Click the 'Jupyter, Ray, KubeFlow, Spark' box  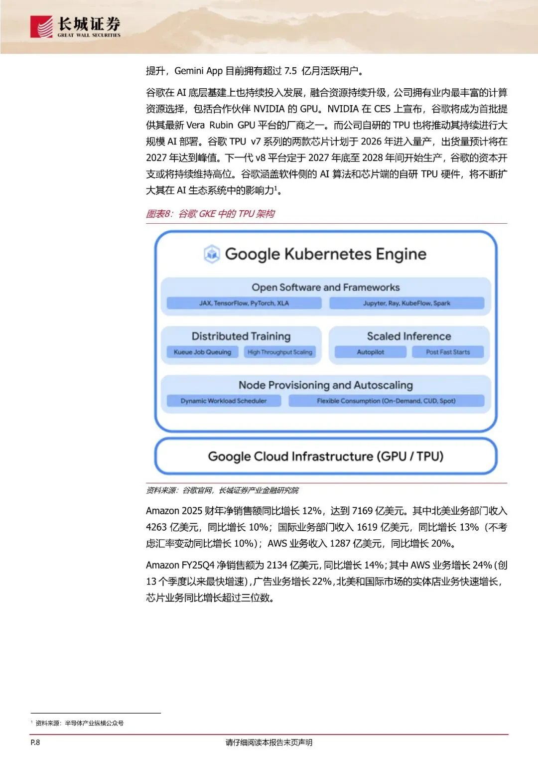(406, 303)
